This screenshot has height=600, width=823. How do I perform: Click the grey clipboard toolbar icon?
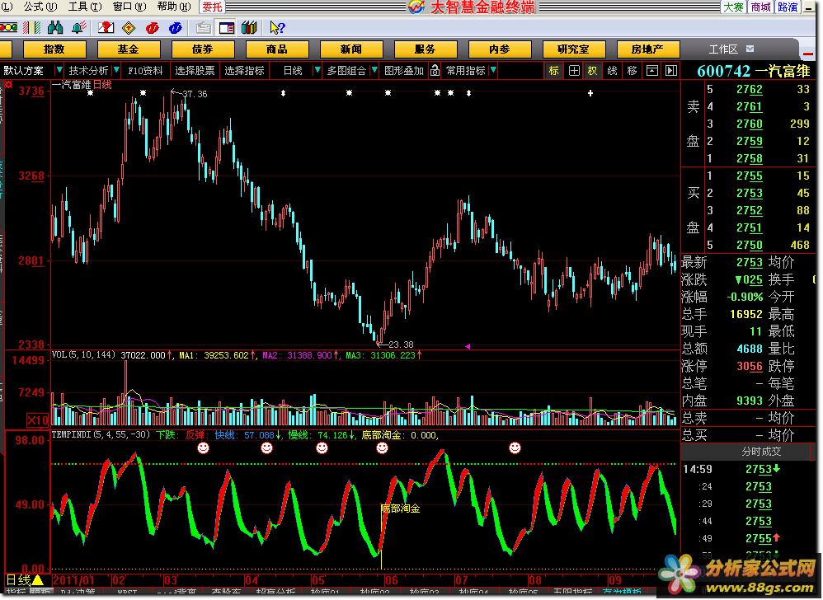[x=203, y=27]
